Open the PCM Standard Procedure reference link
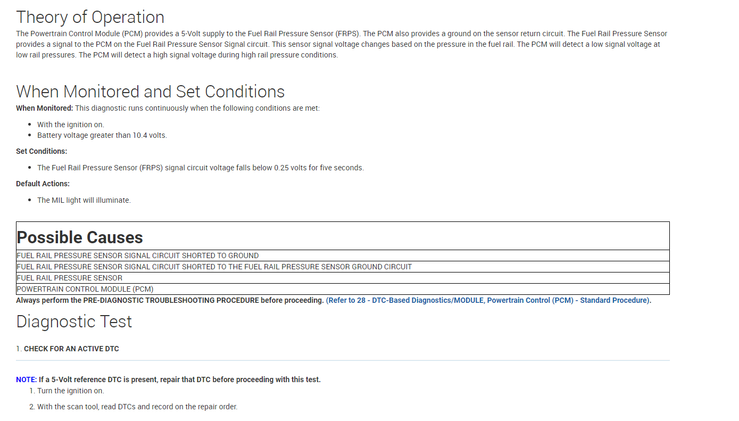Image resolution: width=739 pixels, height=421 pixels. [488, 300]
